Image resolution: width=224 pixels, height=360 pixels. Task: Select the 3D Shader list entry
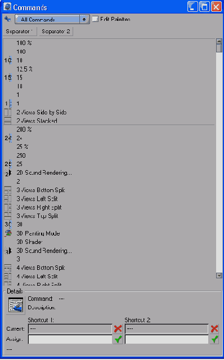coord(30,242)
